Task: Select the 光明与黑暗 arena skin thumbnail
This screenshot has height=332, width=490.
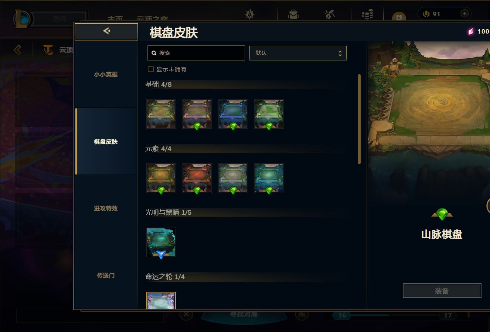Action: (x=161, y=242)
